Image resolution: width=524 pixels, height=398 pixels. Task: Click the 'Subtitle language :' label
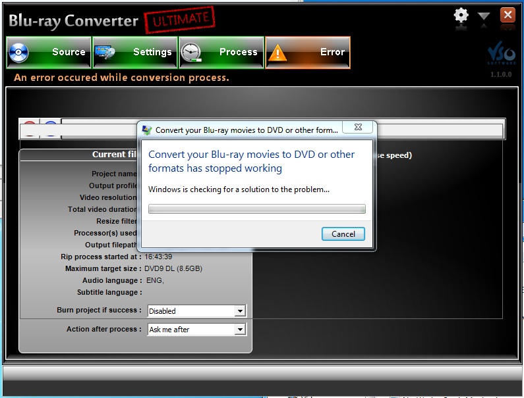coord(109,292)
